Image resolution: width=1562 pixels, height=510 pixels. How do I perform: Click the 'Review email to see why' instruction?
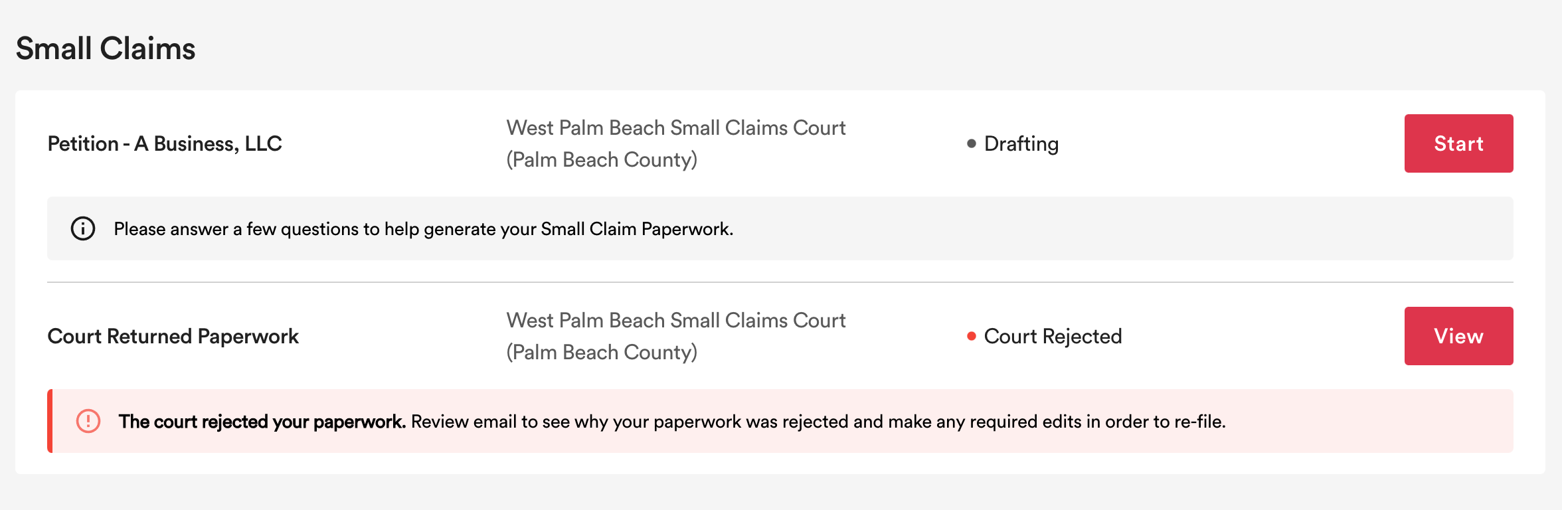coord(818,422)
